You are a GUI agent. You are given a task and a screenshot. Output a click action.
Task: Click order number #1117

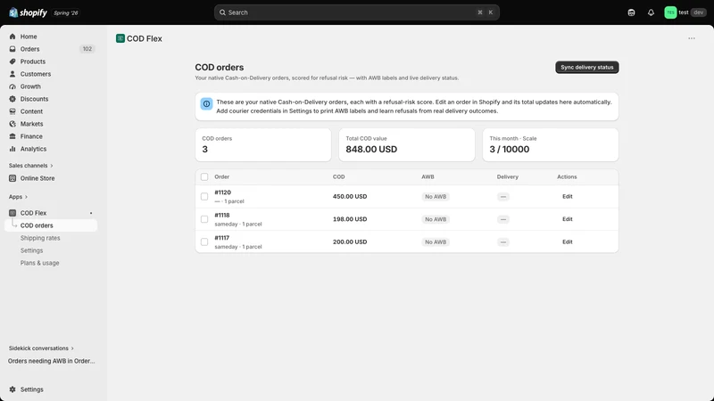point(221,238)
